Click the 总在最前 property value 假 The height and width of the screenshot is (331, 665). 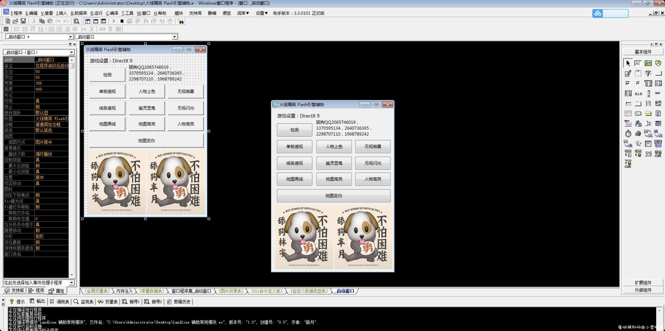point(51,242)
